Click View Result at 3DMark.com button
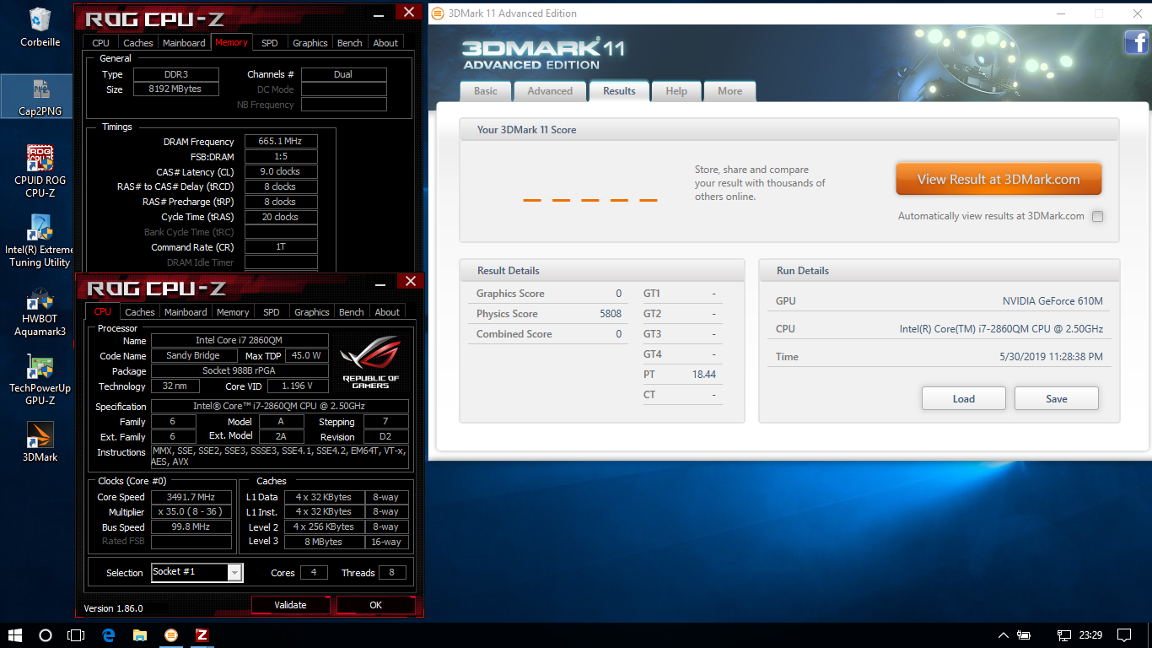 pyautogui.click(x=999, y=179)
